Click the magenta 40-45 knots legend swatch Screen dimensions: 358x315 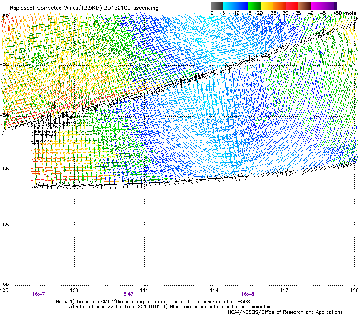pos(317,6)
